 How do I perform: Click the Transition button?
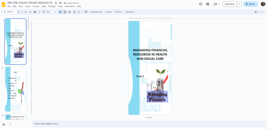pyautogui.click(x=130, y=12)
